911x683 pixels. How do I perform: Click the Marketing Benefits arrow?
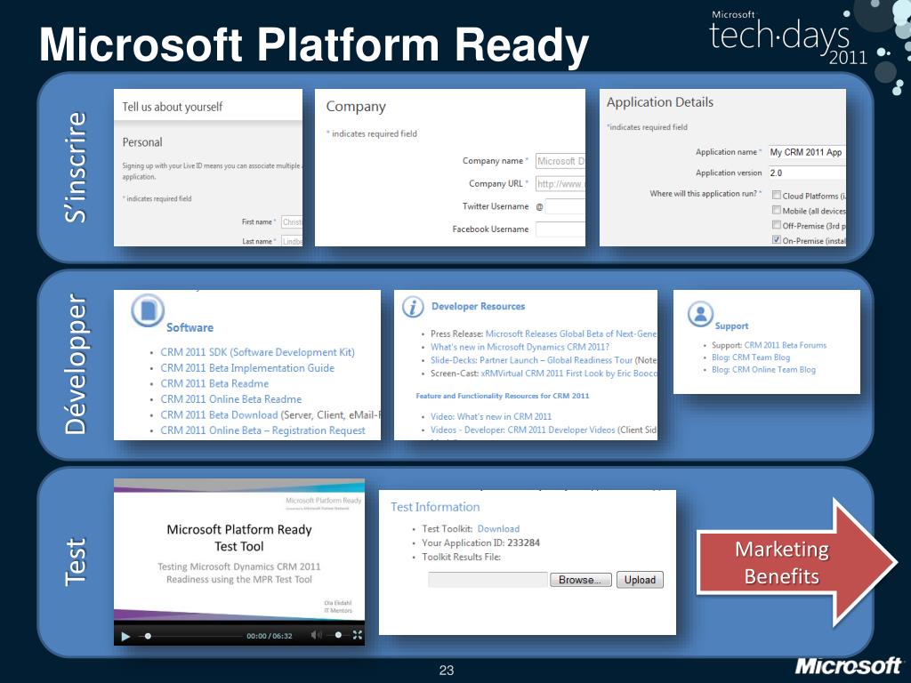(x=796, y=562)
